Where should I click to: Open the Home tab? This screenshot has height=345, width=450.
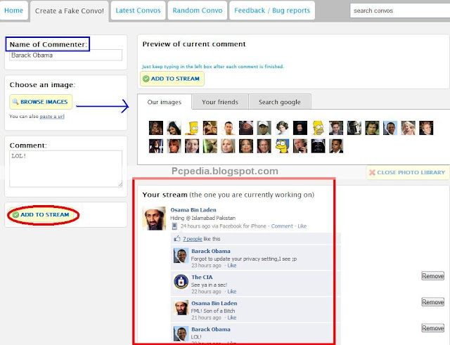pyautogui.click(x=13, y=11)
